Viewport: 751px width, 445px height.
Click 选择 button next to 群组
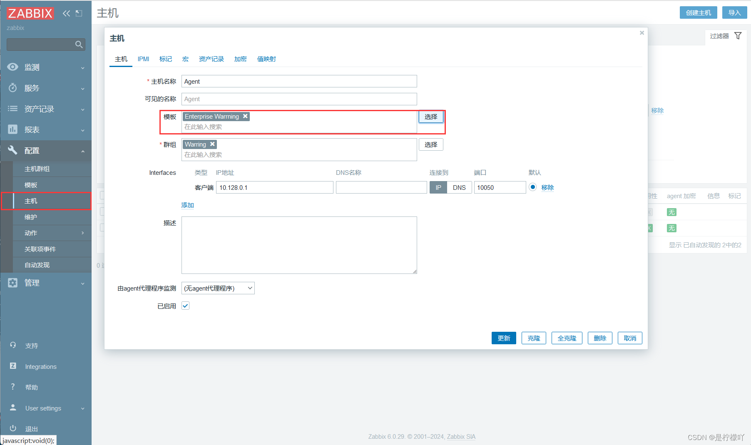(x=431, y=144)
